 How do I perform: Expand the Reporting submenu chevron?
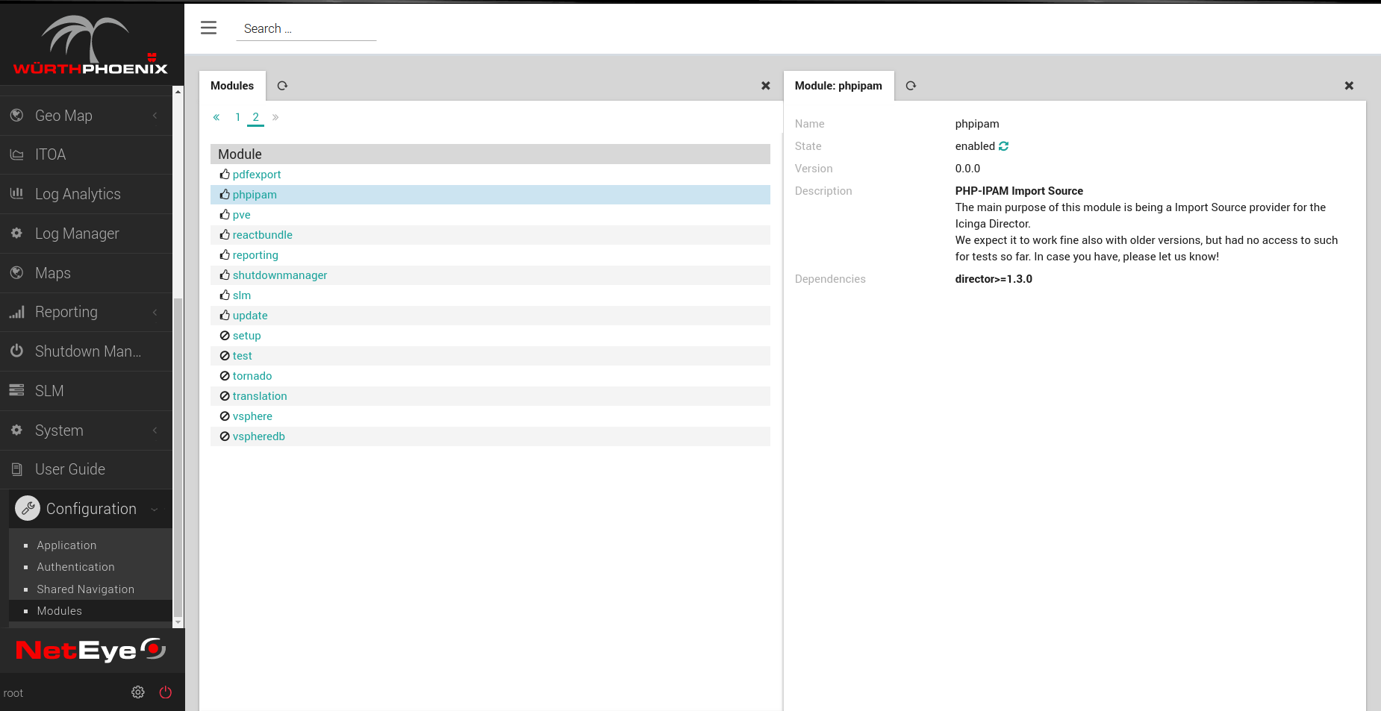[155, 312]
